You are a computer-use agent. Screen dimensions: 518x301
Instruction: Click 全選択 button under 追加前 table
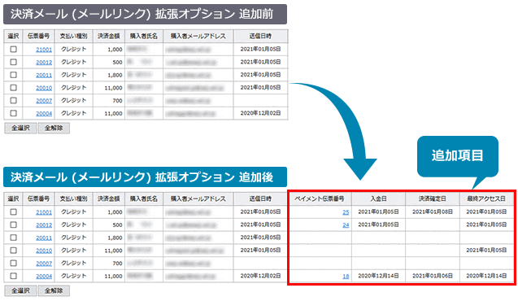click(20, 128)
